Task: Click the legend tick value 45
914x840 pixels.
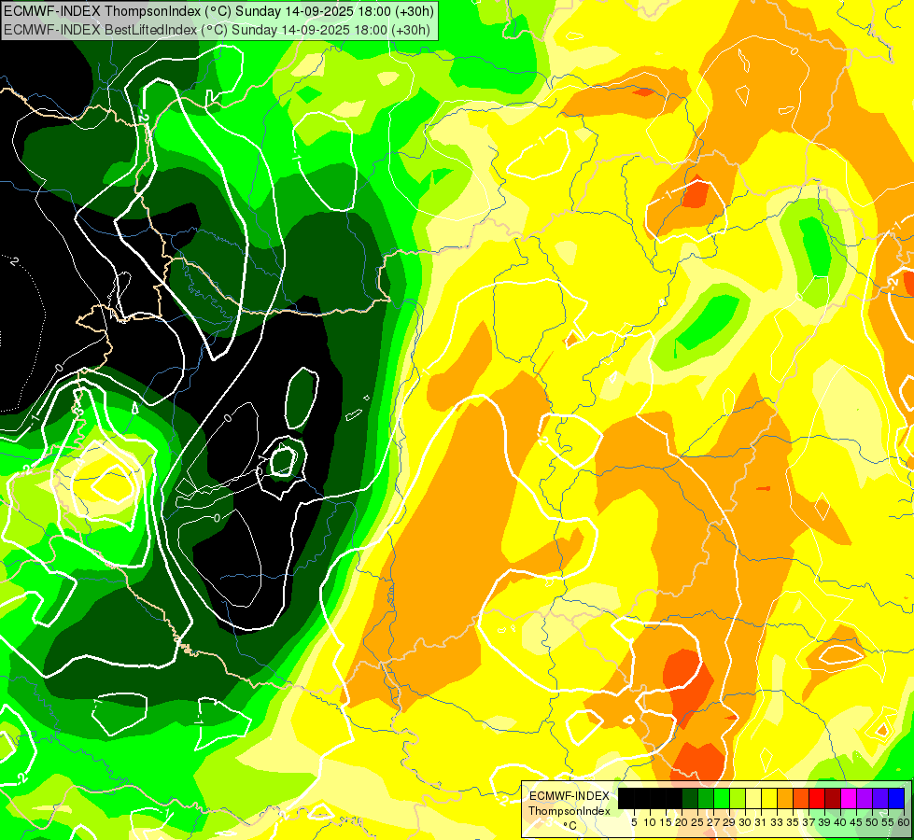Action: (x=856, y=822)
